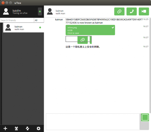The height and width of the screenshot is (132, 151).
Task: Click the chat history vertical scrollbar
Action: click(x=150, y=65)
